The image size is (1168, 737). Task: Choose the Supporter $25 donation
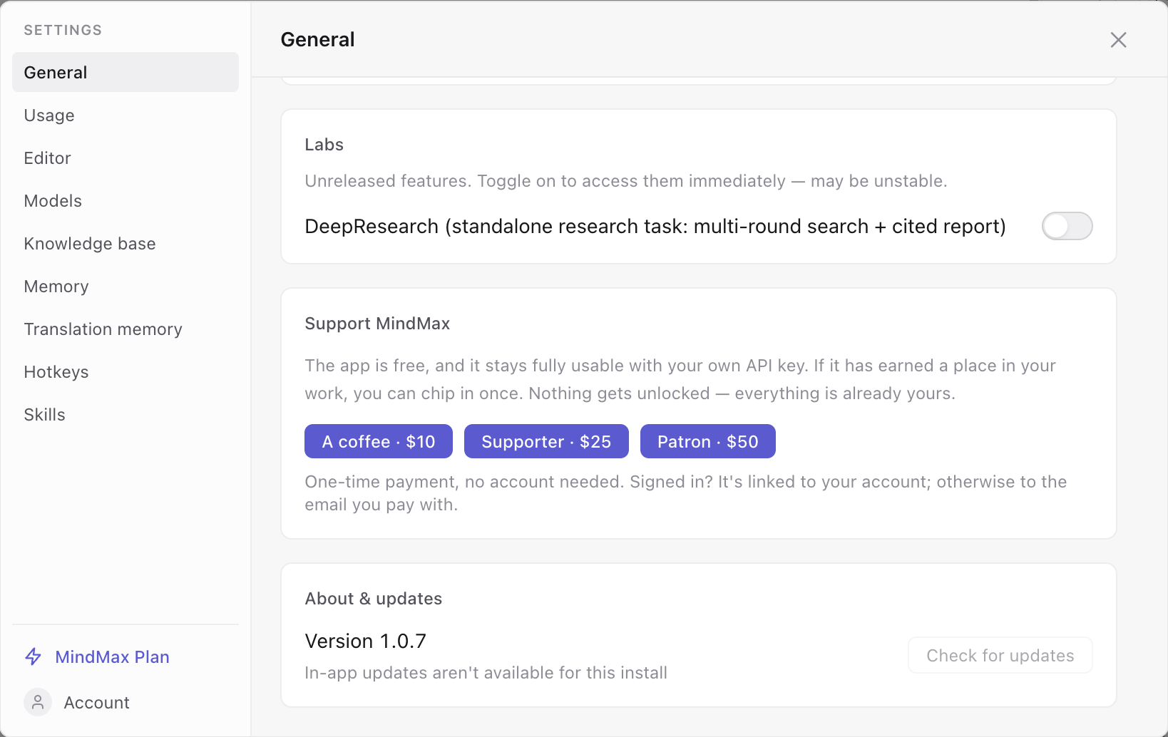(x=546, y=441)
